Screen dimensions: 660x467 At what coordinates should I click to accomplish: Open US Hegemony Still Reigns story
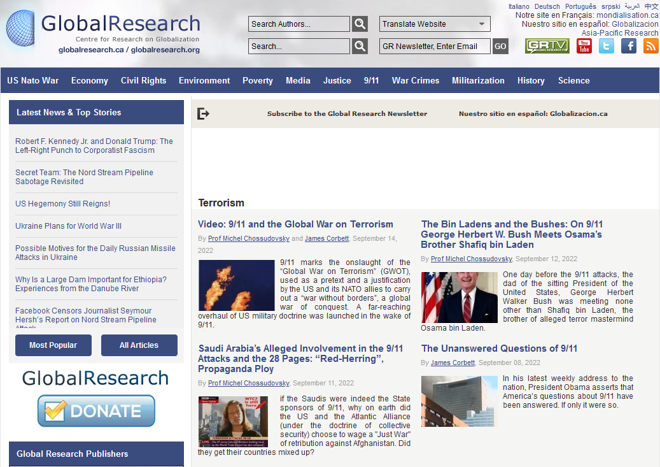coord(63,204)
